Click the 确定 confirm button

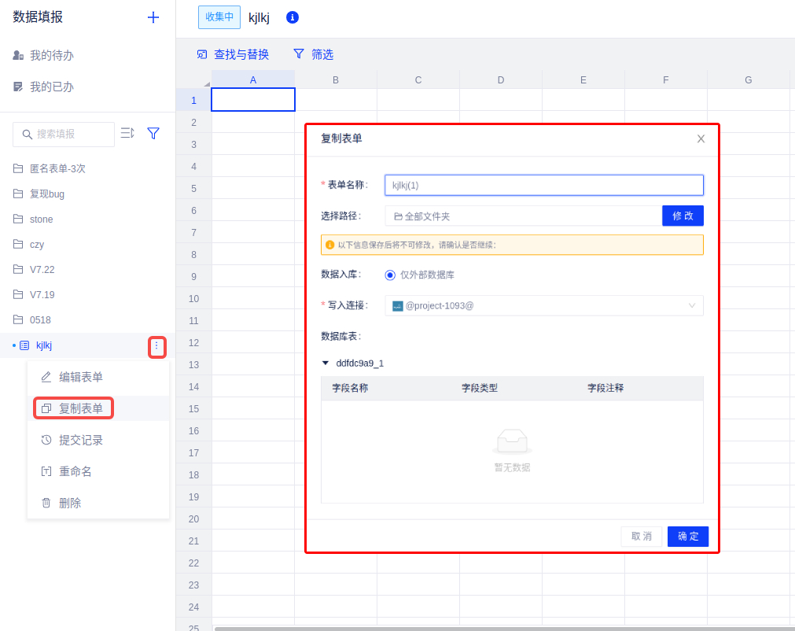tap(687, 537)
